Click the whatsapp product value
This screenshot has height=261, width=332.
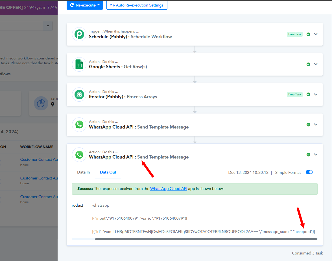(x=101, y=205)
